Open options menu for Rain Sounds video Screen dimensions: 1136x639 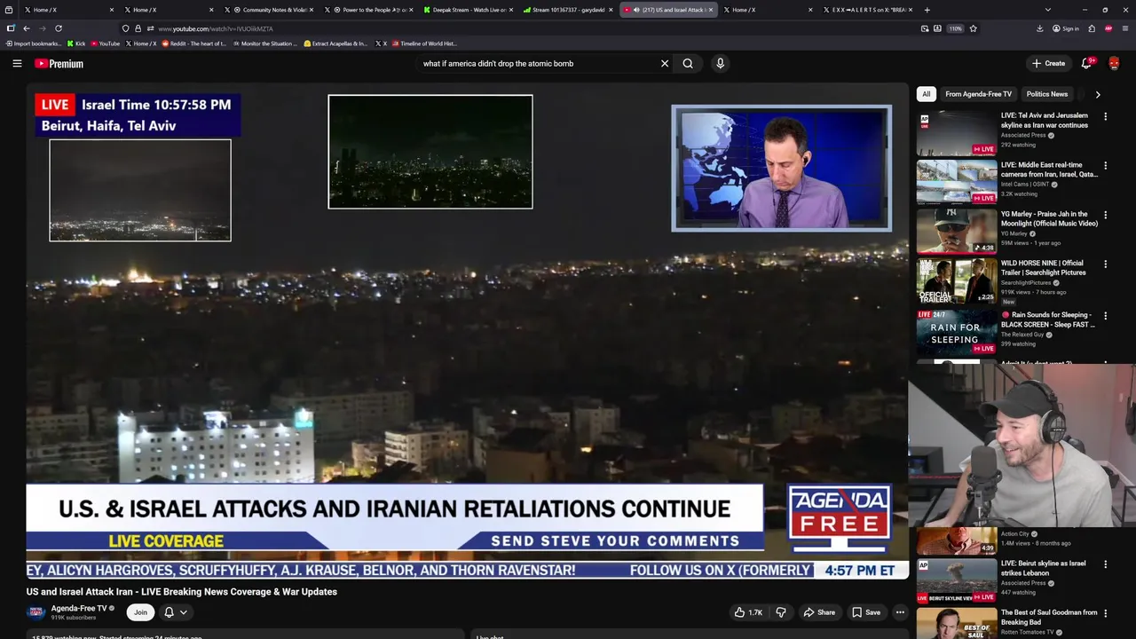tap(1105, 315)
